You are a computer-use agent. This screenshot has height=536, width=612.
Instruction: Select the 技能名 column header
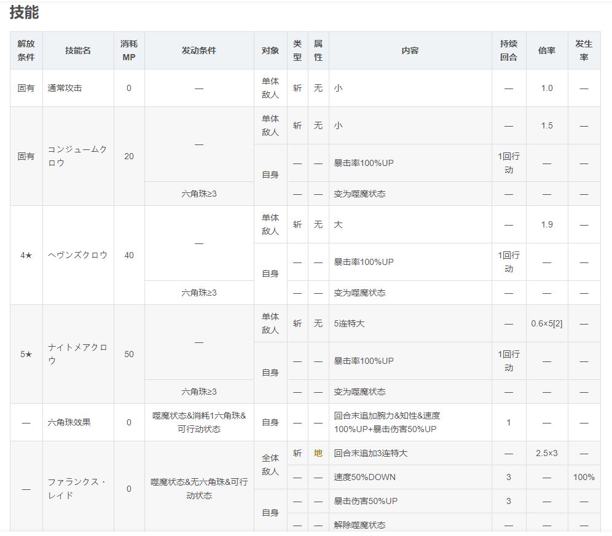pyautogui.click(x=78, y=50)
